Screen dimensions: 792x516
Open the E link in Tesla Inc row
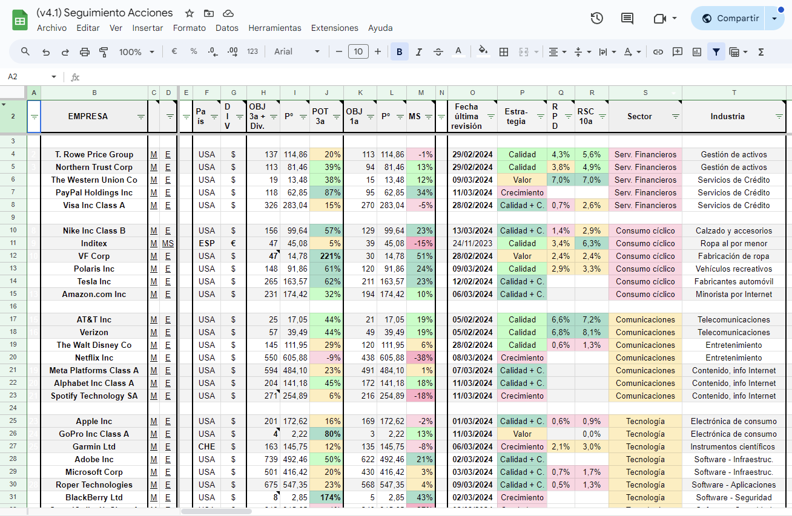point(168,281)
